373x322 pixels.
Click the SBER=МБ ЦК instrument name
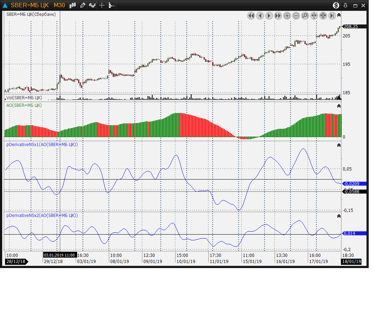30,5
